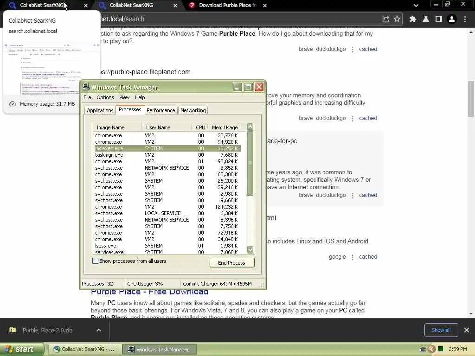Click the Windows Task Manager taskbar button

click(x=160, y=350)
